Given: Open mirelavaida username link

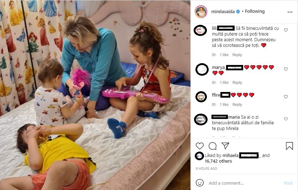Looking at the screenshot, I should point(223,12).
